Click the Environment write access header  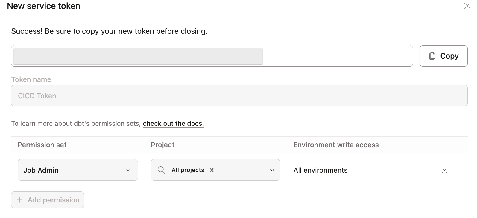click(x=336, y=145)
